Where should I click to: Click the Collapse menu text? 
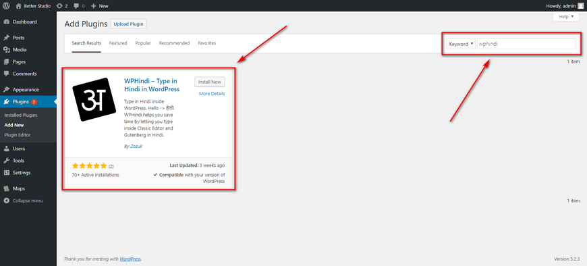coord(28,201)
